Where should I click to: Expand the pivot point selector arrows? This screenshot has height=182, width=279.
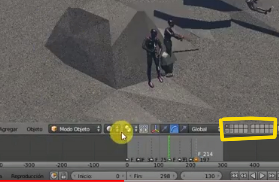point(136,129)
